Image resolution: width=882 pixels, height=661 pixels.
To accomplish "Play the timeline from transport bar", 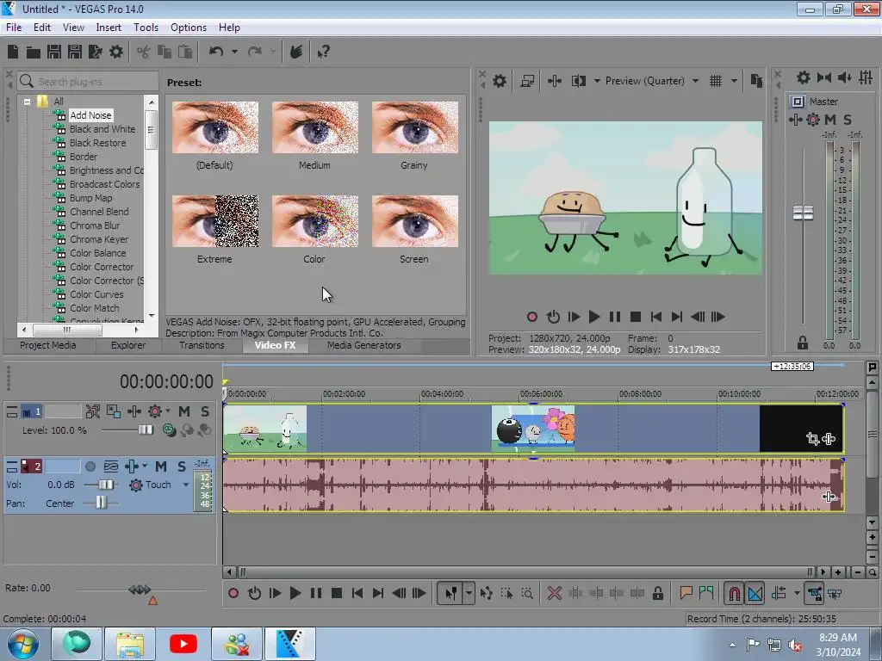I will click(295, 593).
